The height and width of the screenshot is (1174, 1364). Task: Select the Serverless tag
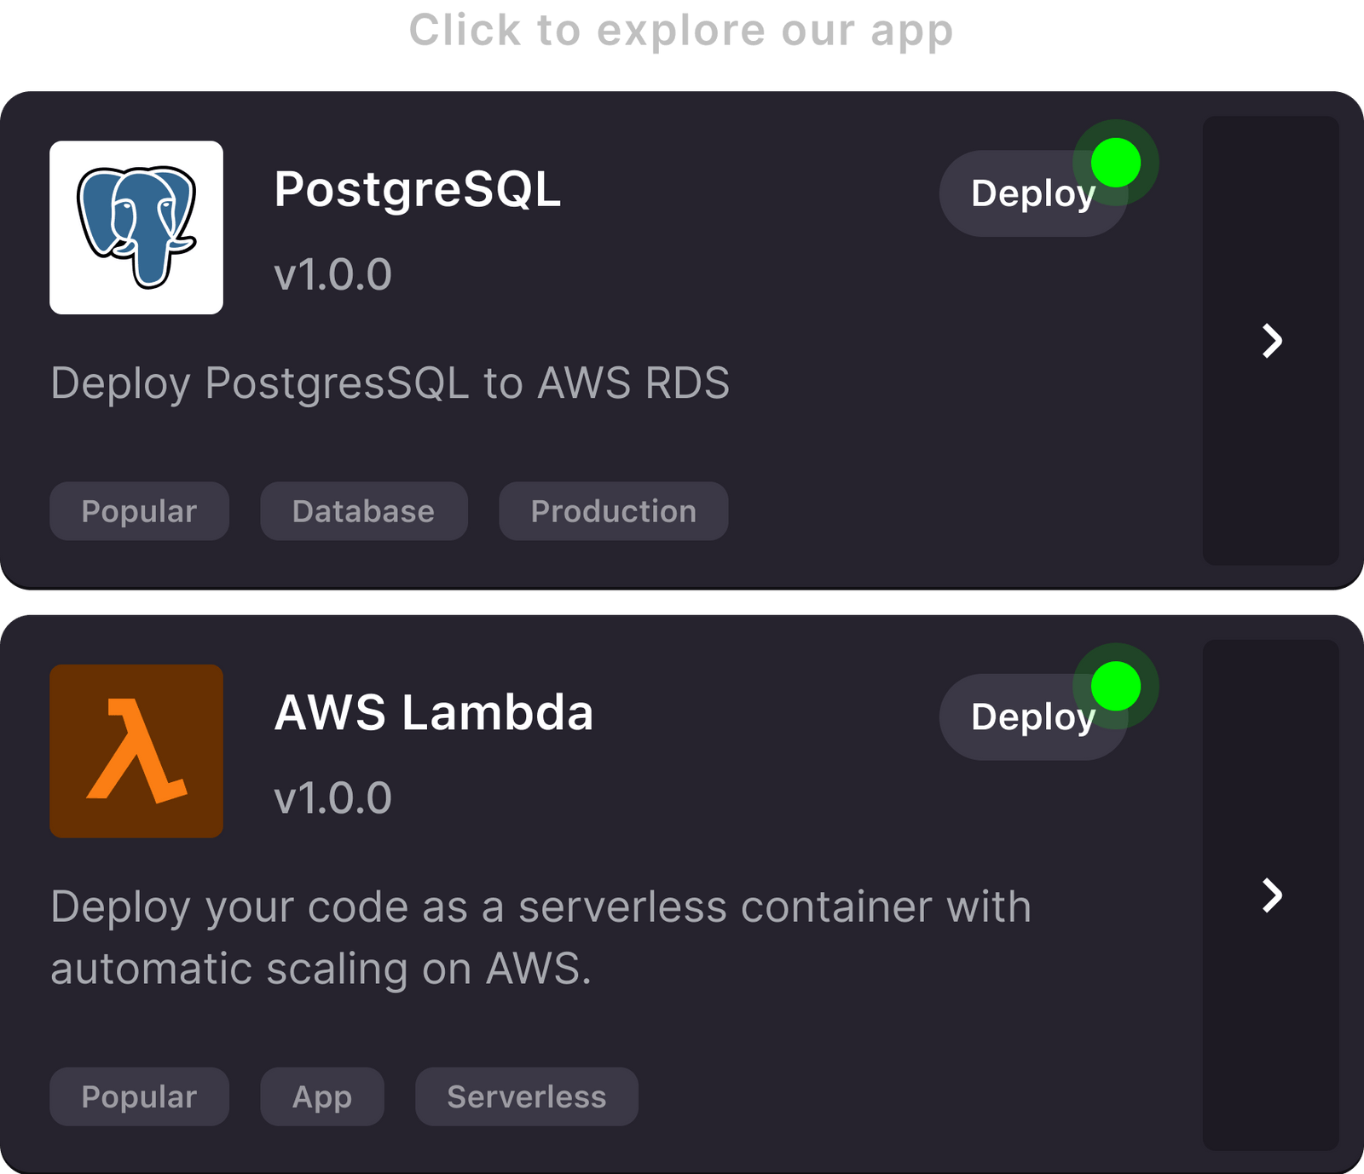(x=526, y=1096)
